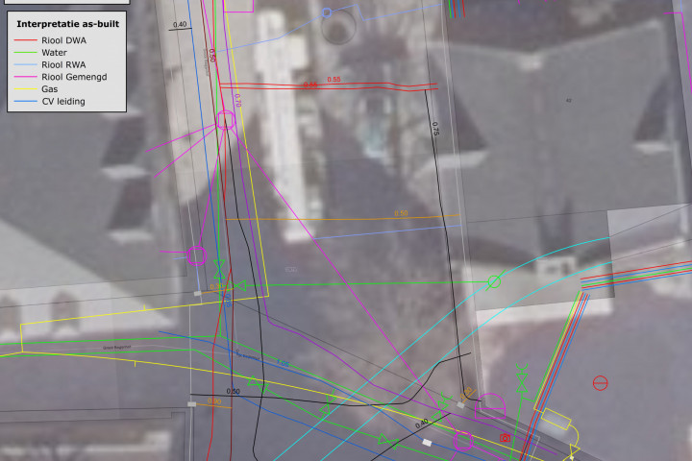
Task: Select the magenta manhole circle near label 0.70
Action: (x=226, y=120)
